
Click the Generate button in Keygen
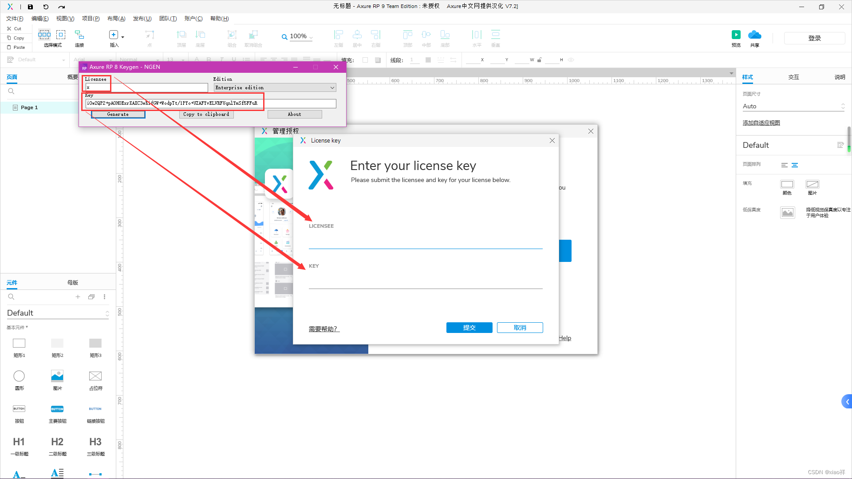pos(118,115)
